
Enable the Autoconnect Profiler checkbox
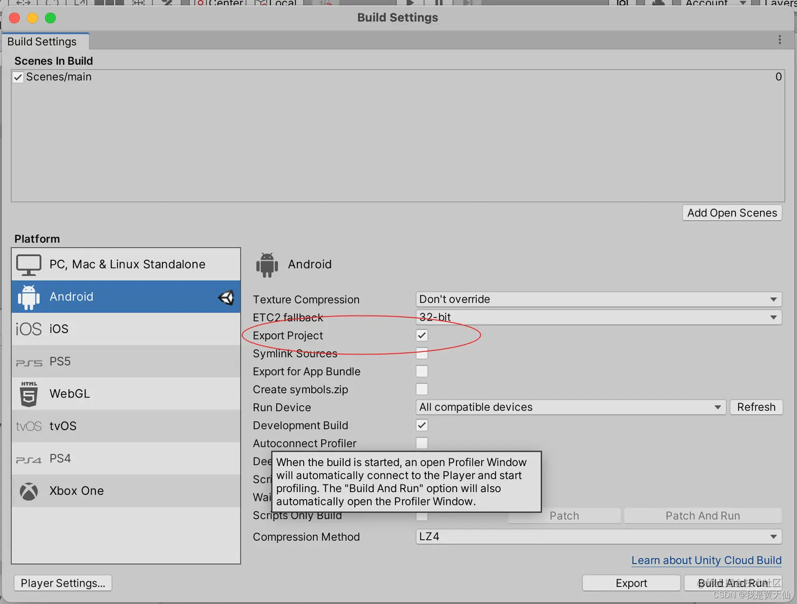click(x=422, y=443)
